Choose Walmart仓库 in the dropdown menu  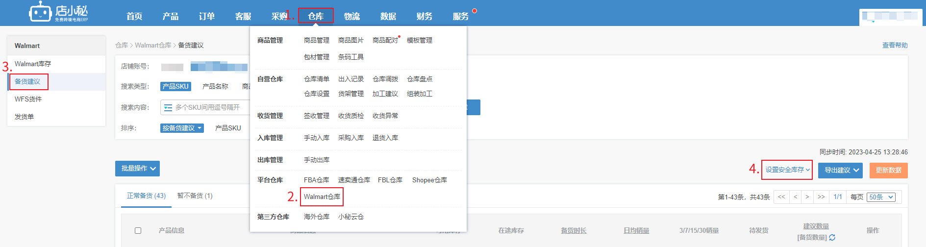click(x=322, y=197)
